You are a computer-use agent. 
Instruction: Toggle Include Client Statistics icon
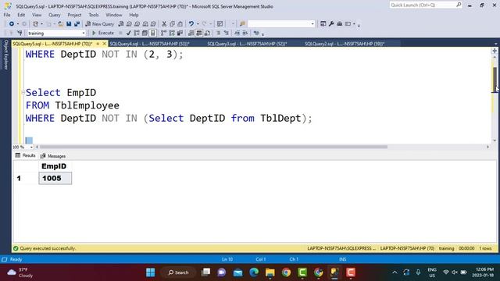tap(180, 33)
